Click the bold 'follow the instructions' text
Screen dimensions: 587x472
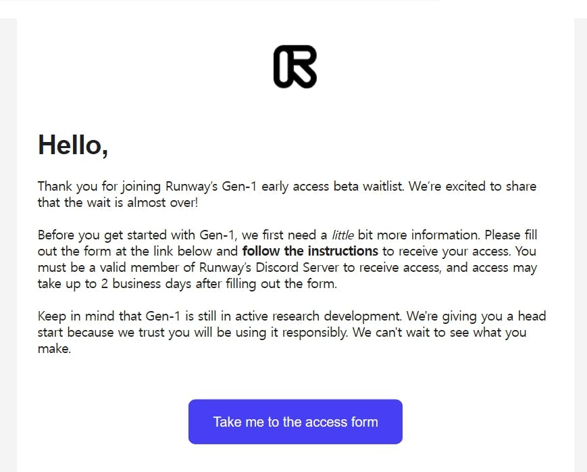pos(310,251)
